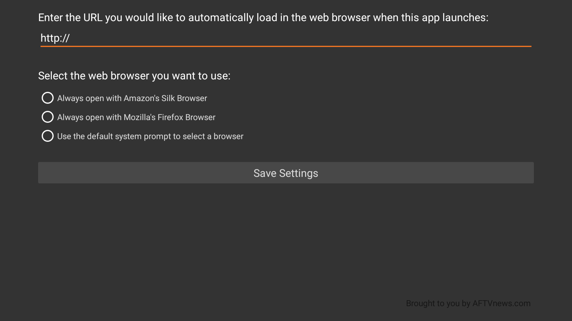Click the "Always open with Mozilla's Firefox Browser" label
The height and width of the screenshot is (321, 572).
136,117
